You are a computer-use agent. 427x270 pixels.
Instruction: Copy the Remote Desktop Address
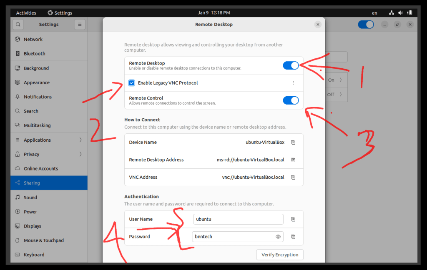coord(293,160)
